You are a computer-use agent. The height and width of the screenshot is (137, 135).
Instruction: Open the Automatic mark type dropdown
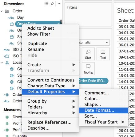(x=107, y=42)
